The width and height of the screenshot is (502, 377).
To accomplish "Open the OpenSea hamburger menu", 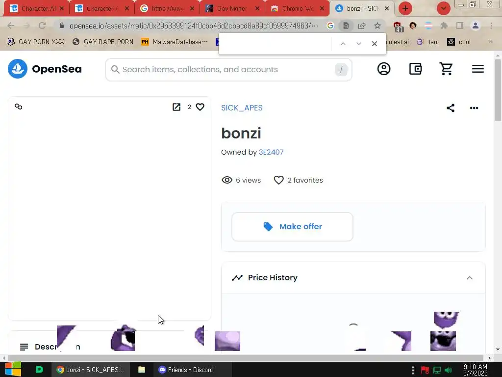I will coord(477,69).
